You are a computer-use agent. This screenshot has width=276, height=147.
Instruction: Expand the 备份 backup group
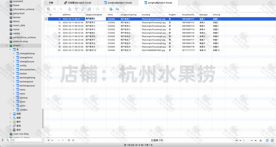point(10,130)
